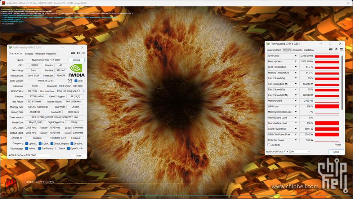The width and height of the screenshot is (353, 199).
Task: Open Memory Clock sensor dropdown arrow
Action: [x=296, y=61]
